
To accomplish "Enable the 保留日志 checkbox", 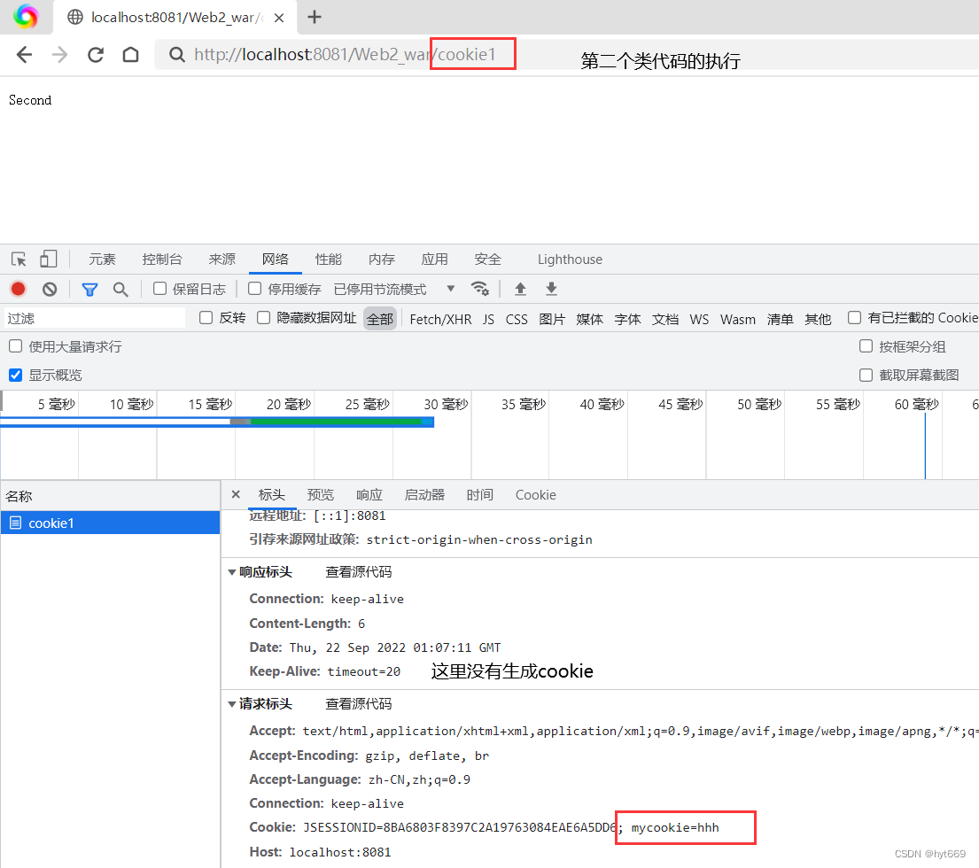I will pyautogui.click(x=159, y=289).
